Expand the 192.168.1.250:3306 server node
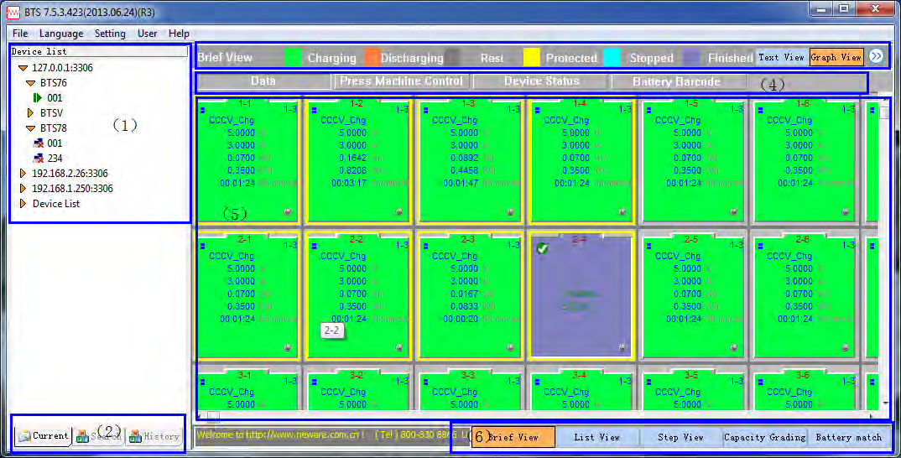 23,189
